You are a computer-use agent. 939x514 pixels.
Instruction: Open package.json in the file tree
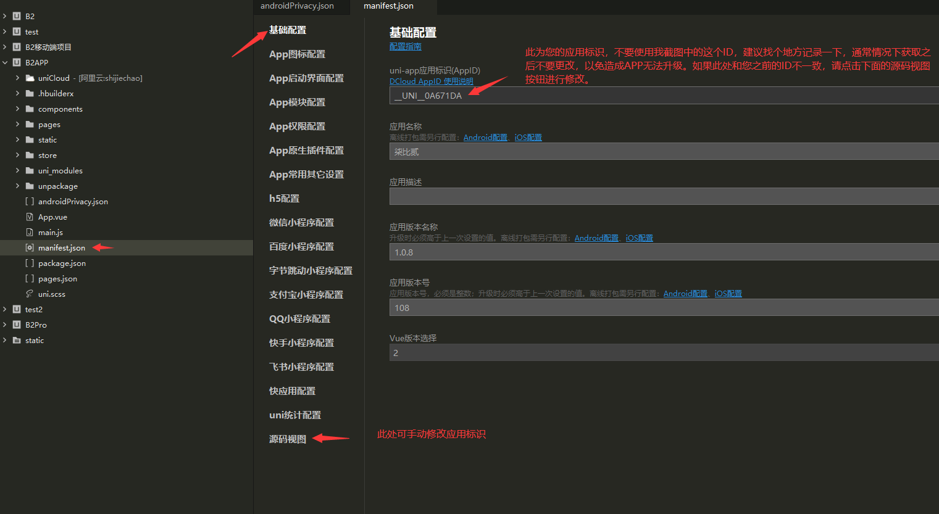(x=62, y=263)
